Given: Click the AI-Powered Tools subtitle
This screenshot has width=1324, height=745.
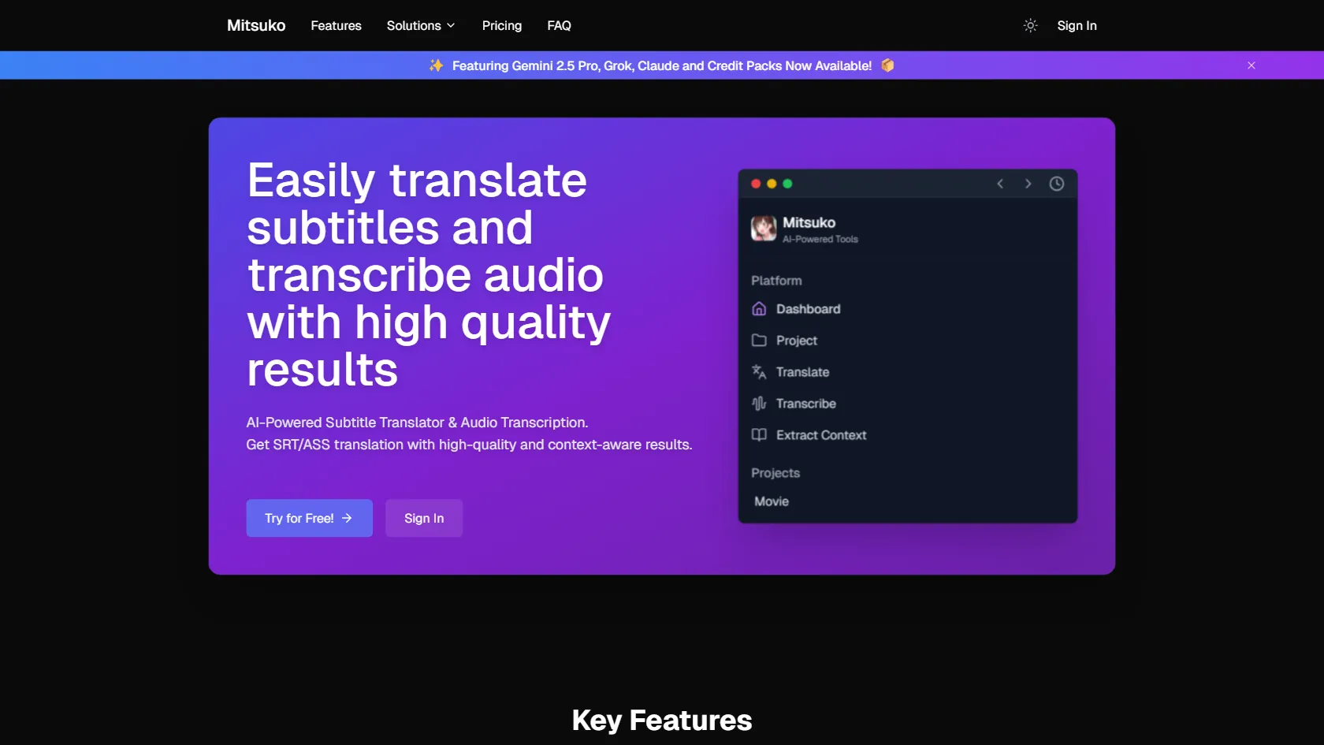Looking at the screenshot, I should [820, 239].
